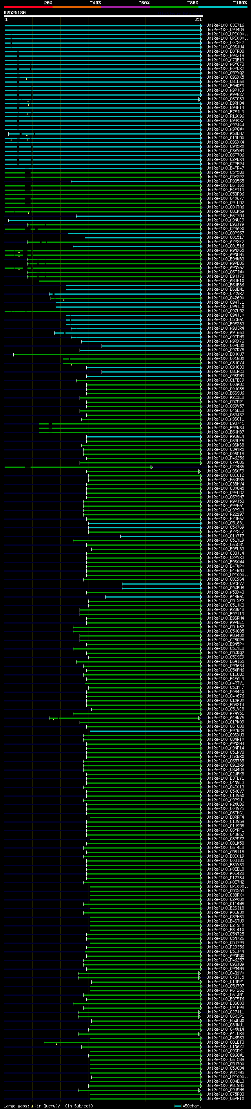Image resolution: width=251 pixels, height=1109 pixels.
Task: Select the UniRef100_O22486 label
Action: click(225, 467)
